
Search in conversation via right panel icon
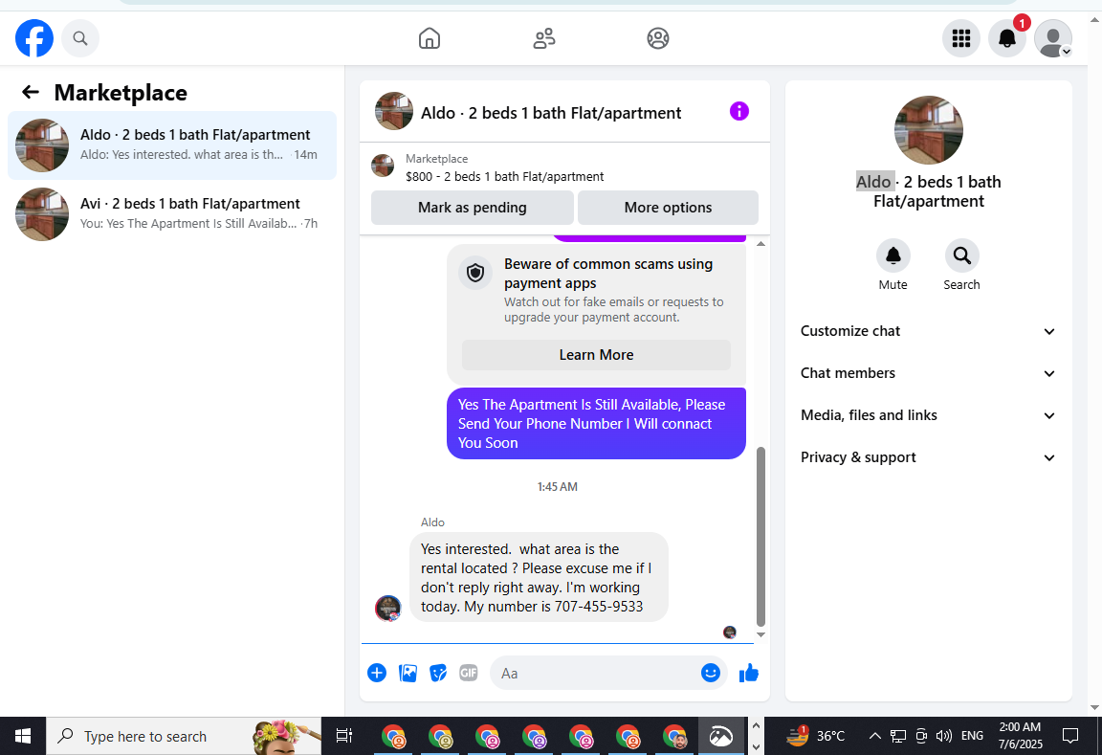point(961,255)
